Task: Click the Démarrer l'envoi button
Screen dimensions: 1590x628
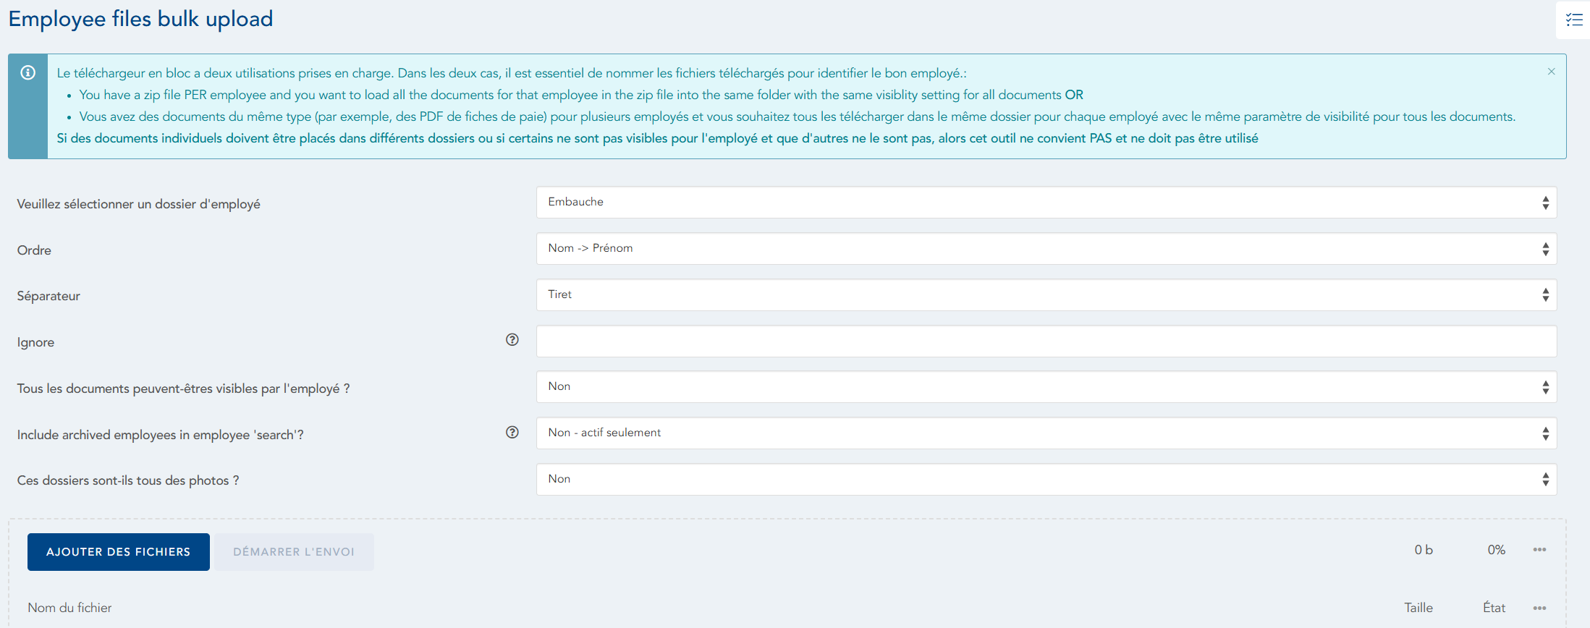Action: [x=294, y=552]
